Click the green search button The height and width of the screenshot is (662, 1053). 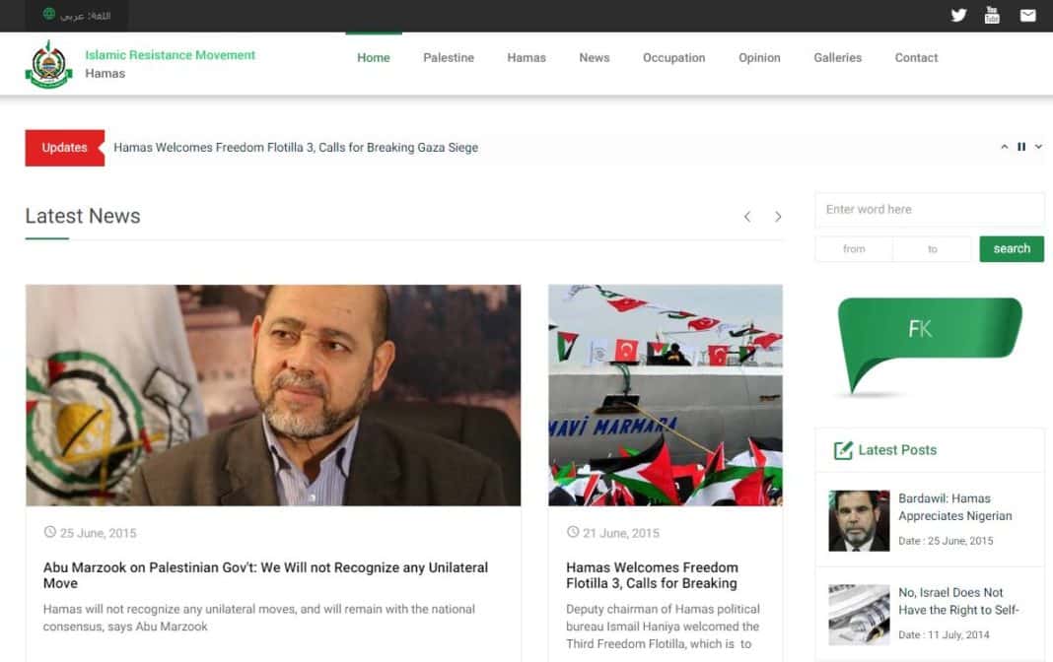coord(1012,249)
